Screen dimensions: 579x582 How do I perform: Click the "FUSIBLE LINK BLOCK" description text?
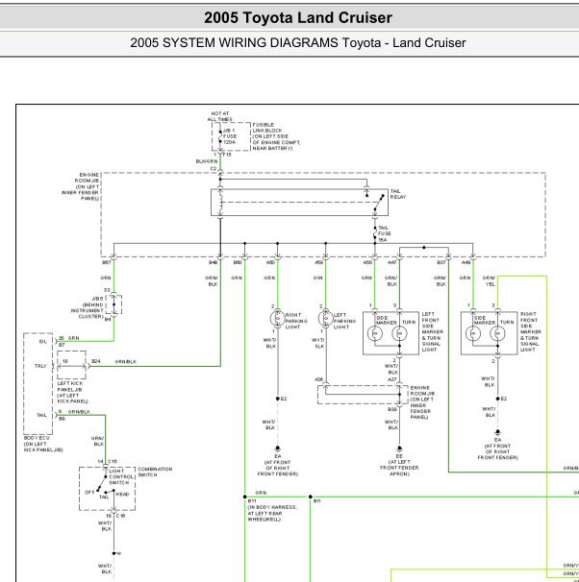point(276,136)
